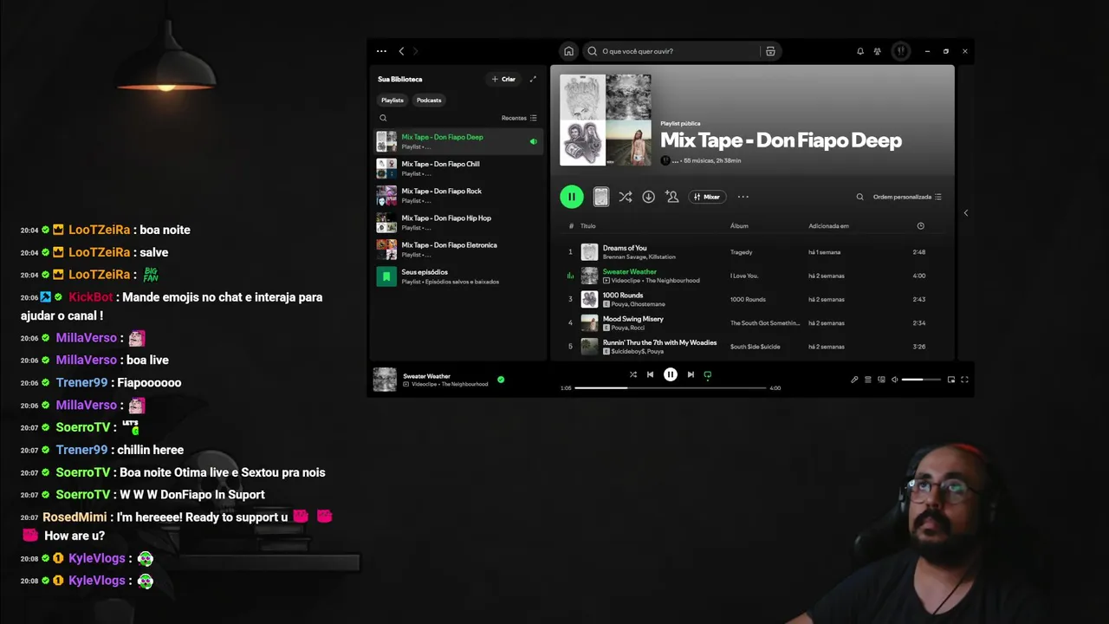The width and height of the screenshot is (1109, 624).
Task: Select Runnin' Thru the 7th with My Woadies
Action: 752,346
